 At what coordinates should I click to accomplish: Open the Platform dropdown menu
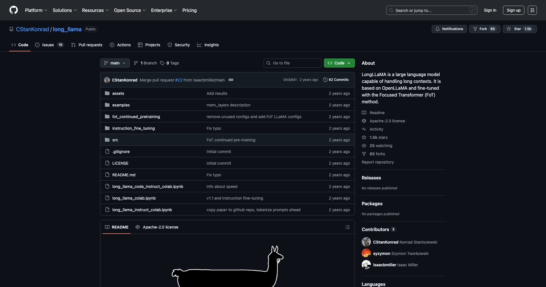(36, 10)
